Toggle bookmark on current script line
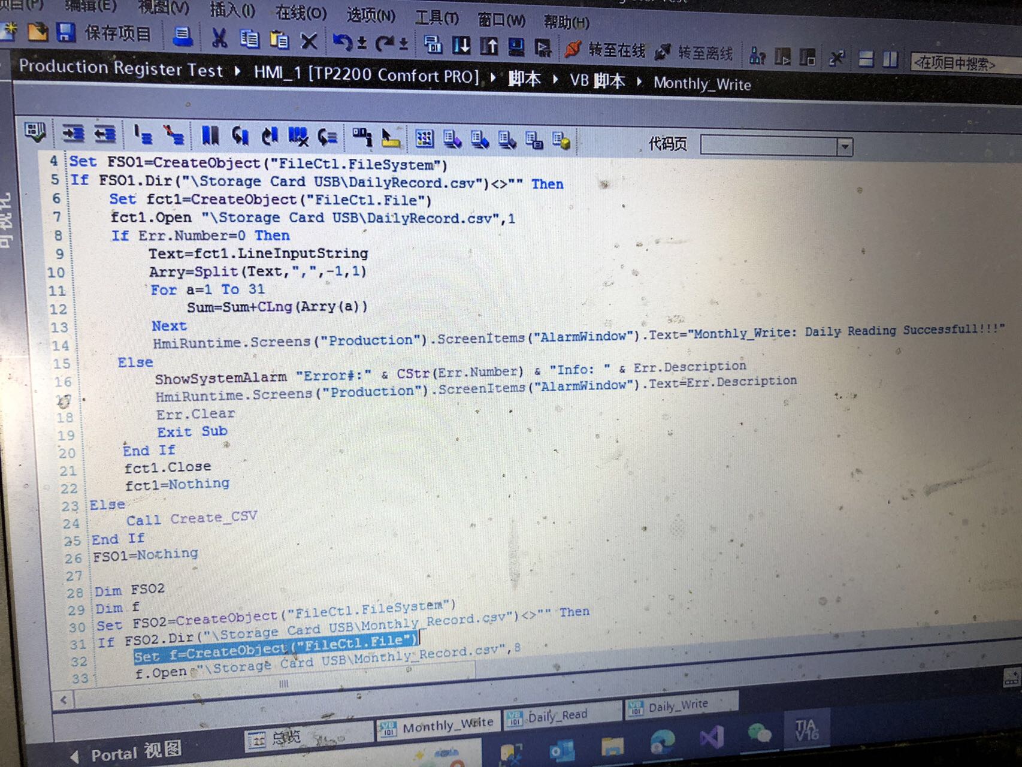The width and height of the screenshot is (1022, 767). (210, 136)
